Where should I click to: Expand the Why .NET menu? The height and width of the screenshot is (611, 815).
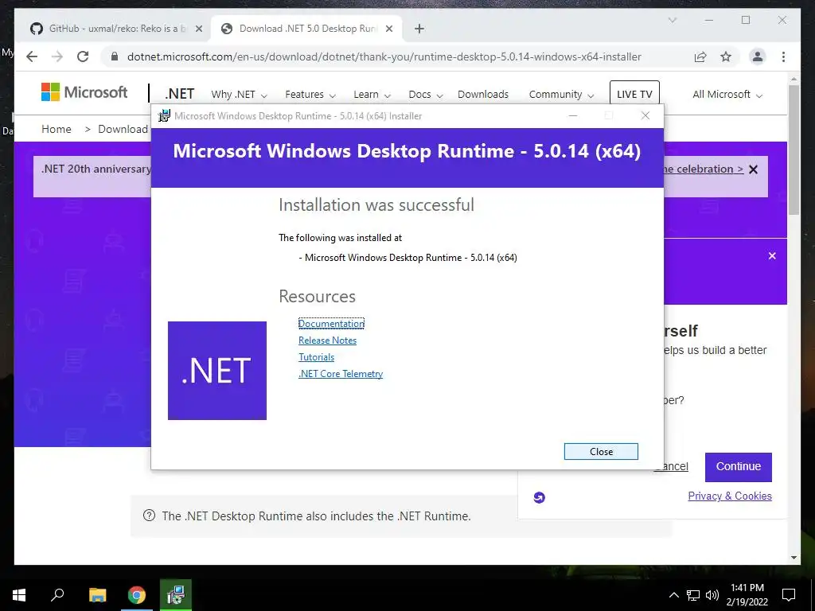pyautogui.click(x=239, y=95)
